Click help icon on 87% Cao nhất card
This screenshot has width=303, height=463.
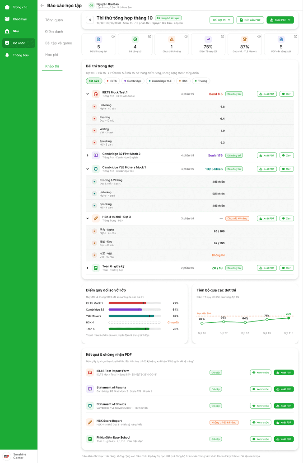(259, 36)
